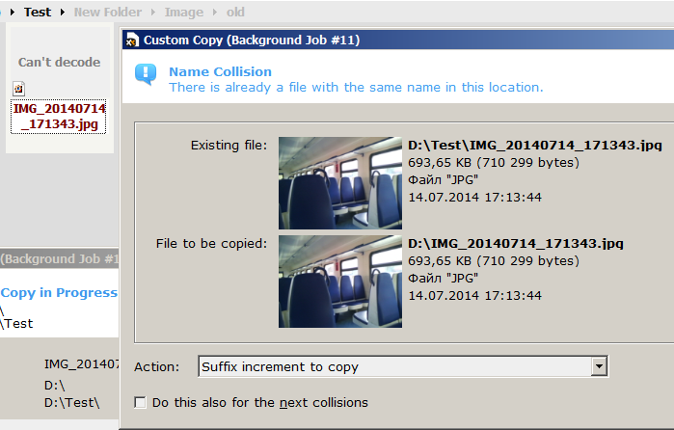Go to the New Folder breadcrumb

(x=107, y=13)
